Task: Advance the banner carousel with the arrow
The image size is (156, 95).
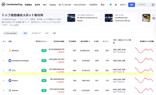Action: (154, 18)
